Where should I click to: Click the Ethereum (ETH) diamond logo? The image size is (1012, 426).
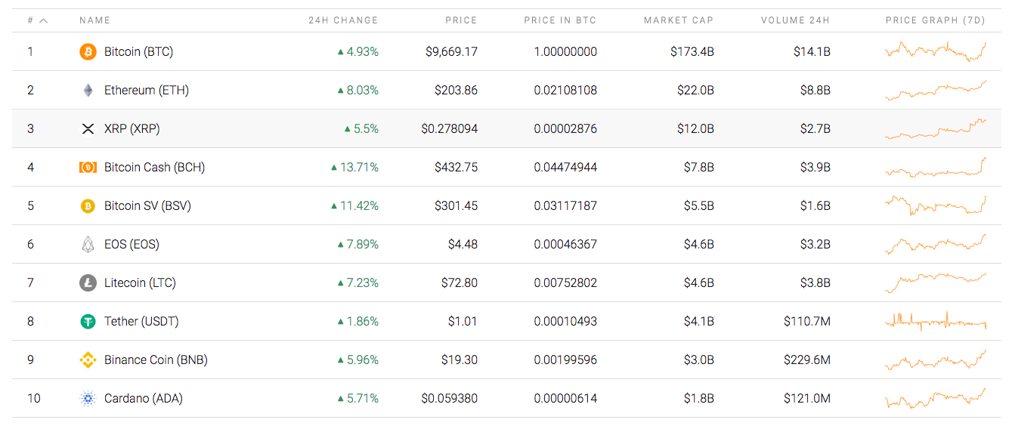pos(88,90)
